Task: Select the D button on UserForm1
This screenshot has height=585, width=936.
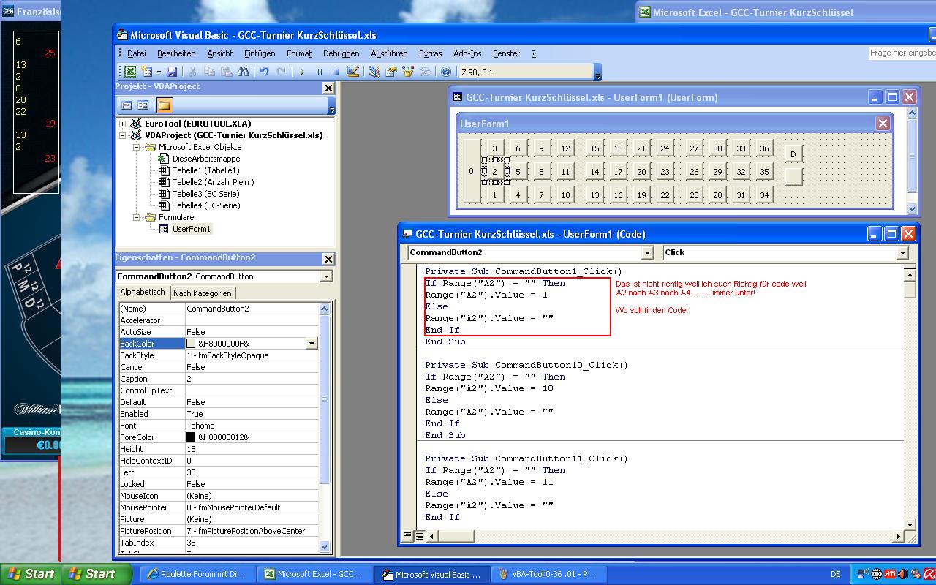Action: point(793,154)
